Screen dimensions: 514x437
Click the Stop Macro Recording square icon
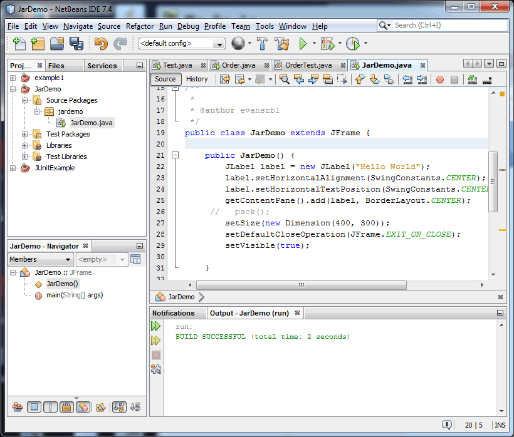[454, 80]
